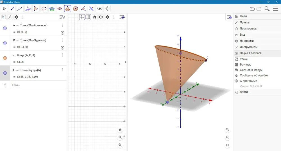The height and width of the screenshot is (151, 281).
Task: Select the ABC text tool
Action: 99,9
